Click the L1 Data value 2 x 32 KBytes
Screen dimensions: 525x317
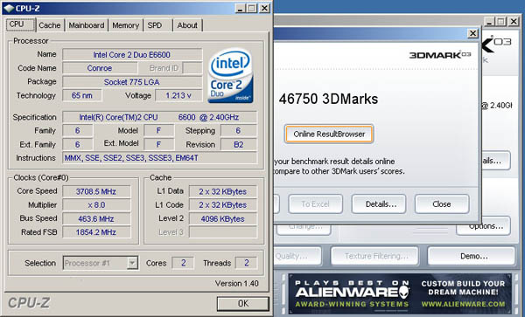(223, 191)
